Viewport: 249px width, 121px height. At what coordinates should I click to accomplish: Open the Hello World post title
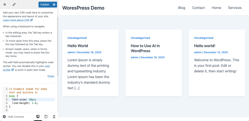pyautogui.click(x=78, y=46)
